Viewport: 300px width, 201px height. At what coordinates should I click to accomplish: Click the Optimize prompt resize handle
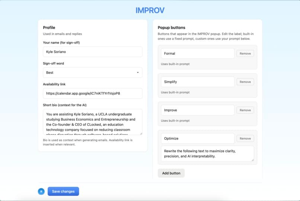point(253,160)
